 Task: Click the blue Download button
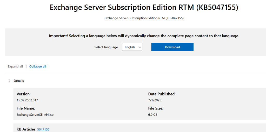[172, 47]
